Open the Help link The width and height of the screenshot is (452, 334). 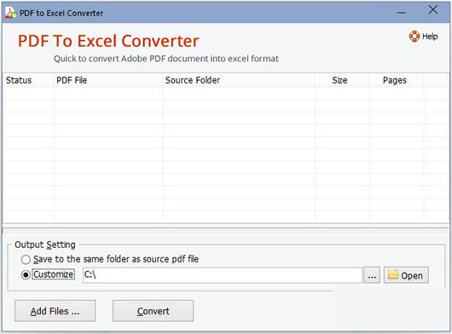424,37
